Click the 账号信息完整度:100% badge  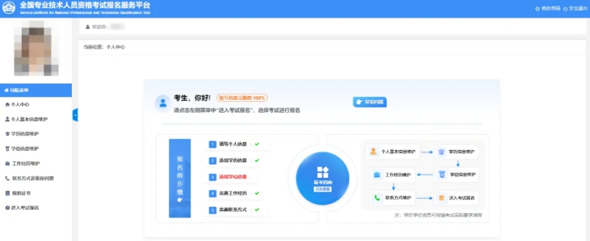242,98
